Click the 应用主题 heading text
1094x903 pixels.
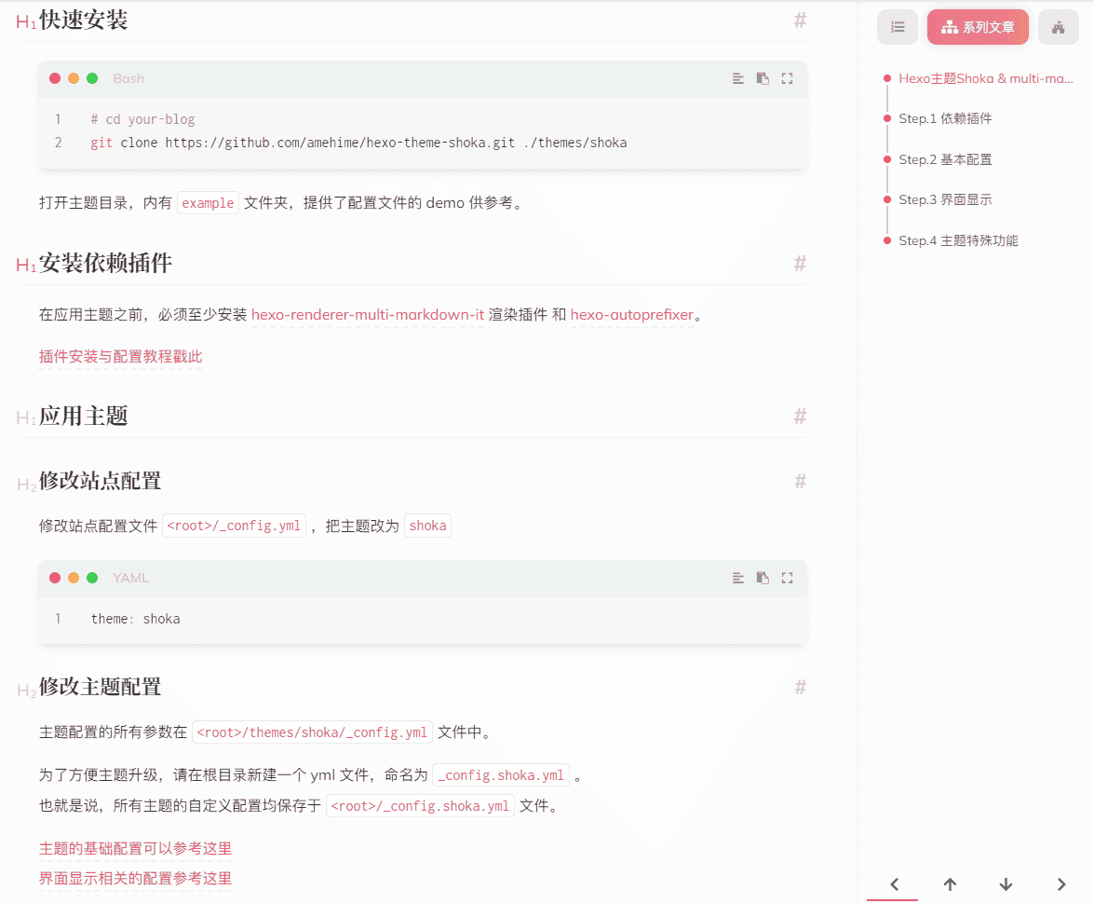[x=84, y=417]
